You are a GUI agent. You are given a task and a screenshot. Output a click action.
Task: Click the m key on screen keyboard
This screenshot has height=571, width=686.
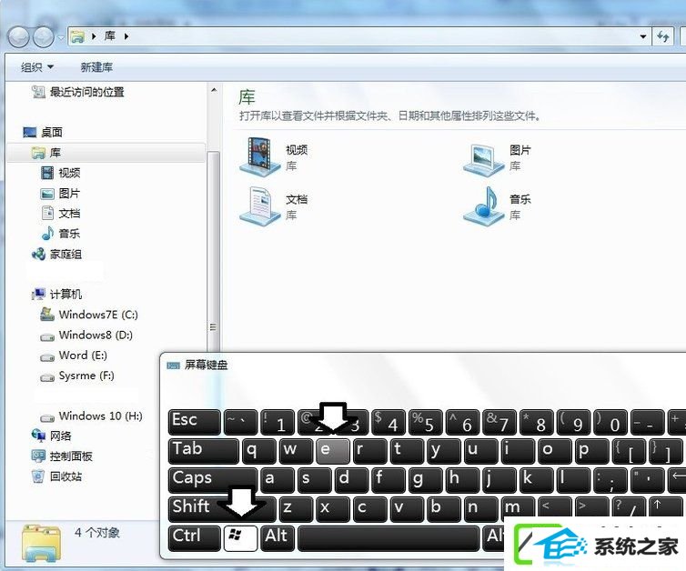[518, 508]
